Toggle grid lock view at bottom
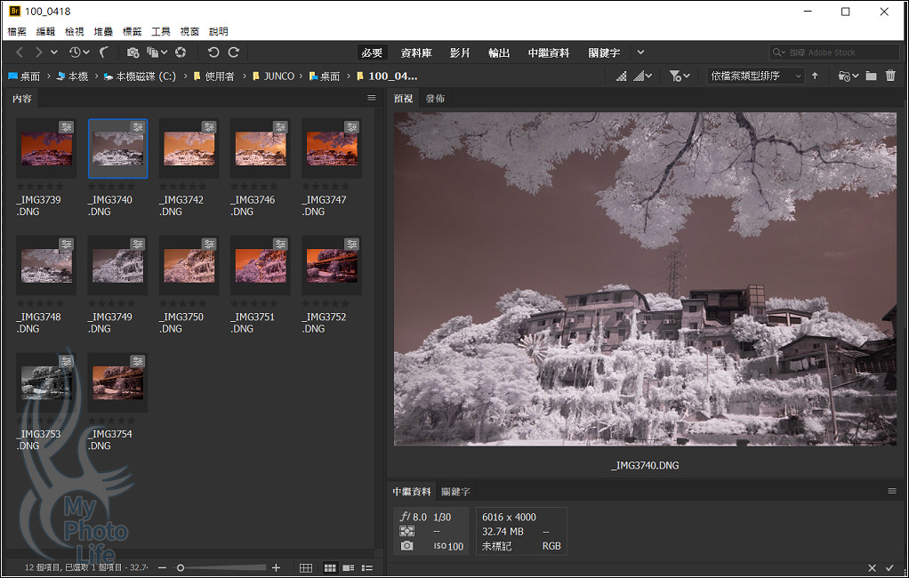This screenshot has width=909, height=578. (306, 568)
